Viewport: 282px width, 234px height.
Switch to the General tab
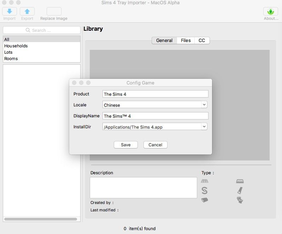coord(164,40)
